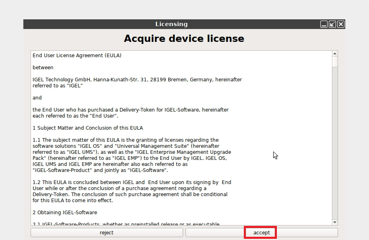Screen dimensions: 369x240
Task: Click the Licensing title bar
Action: [x=171, y=24]
